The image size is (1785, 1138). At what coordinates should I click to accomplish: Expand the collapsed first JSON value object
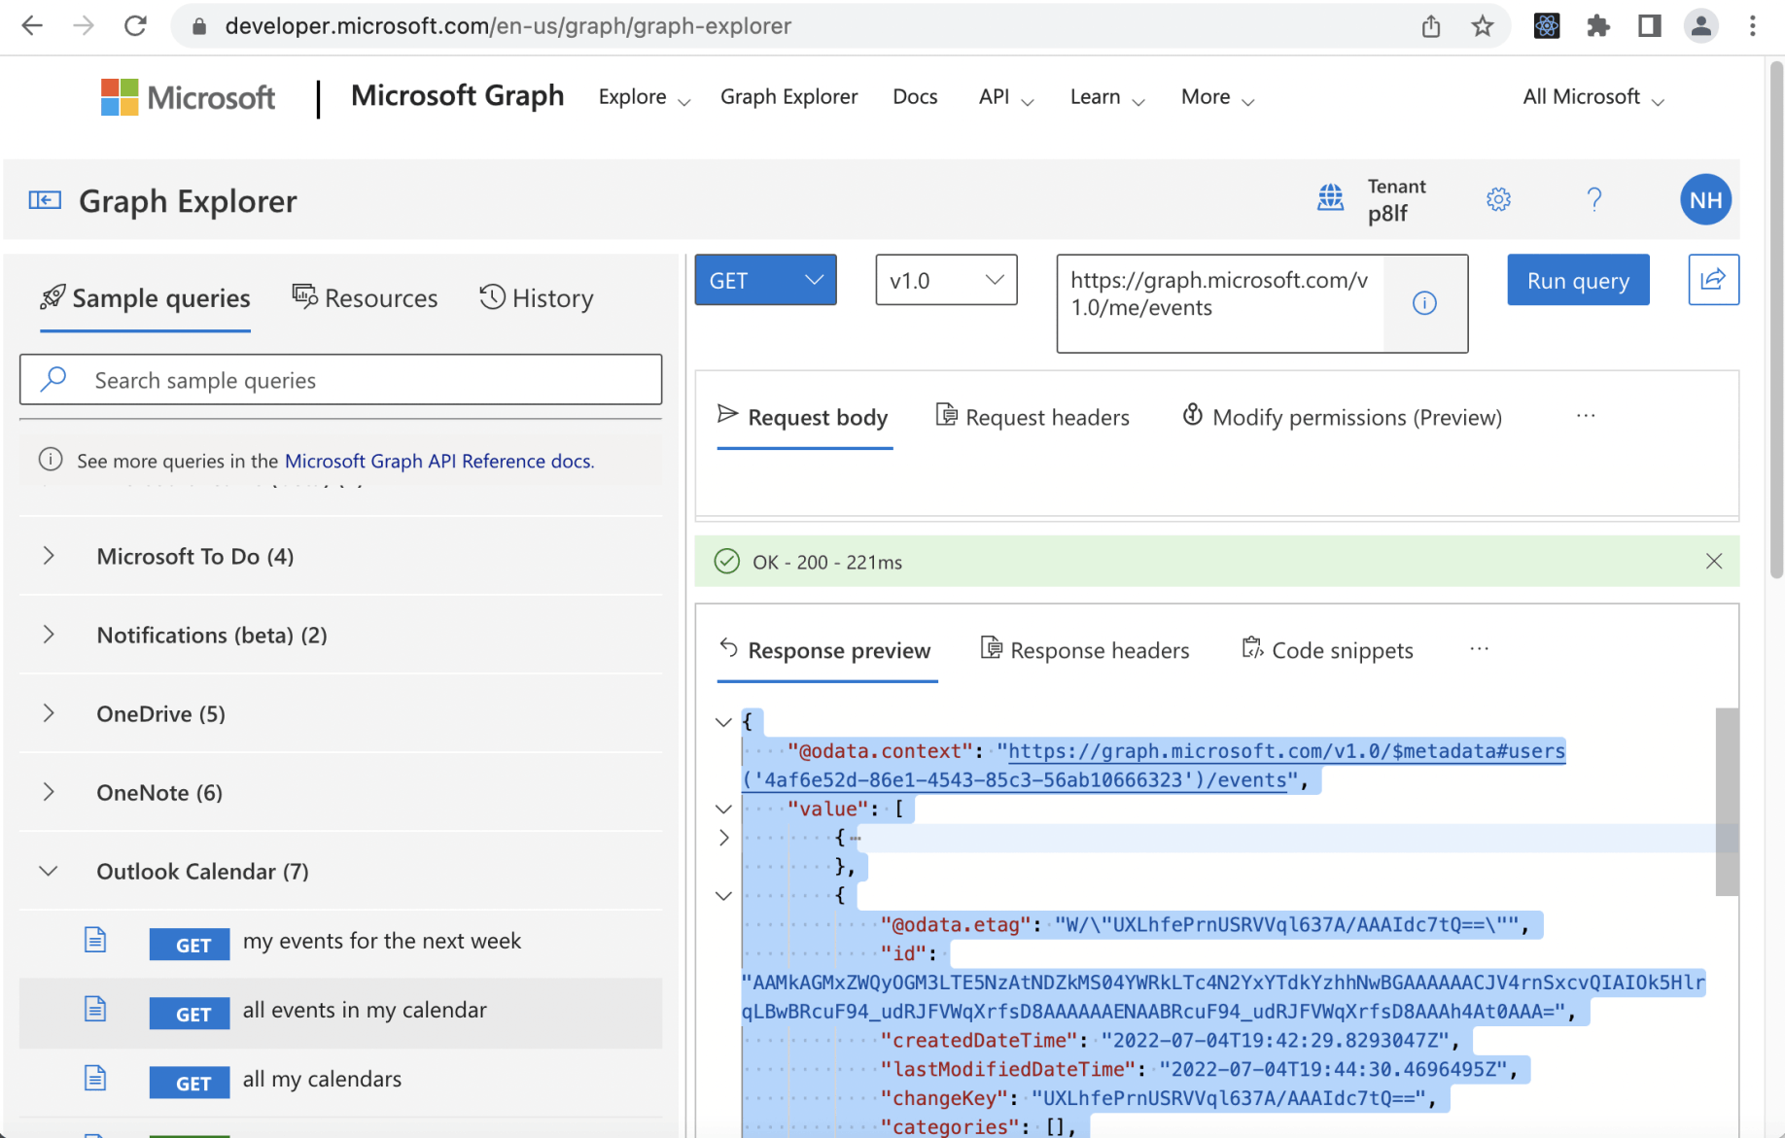(x=723, y=838)
